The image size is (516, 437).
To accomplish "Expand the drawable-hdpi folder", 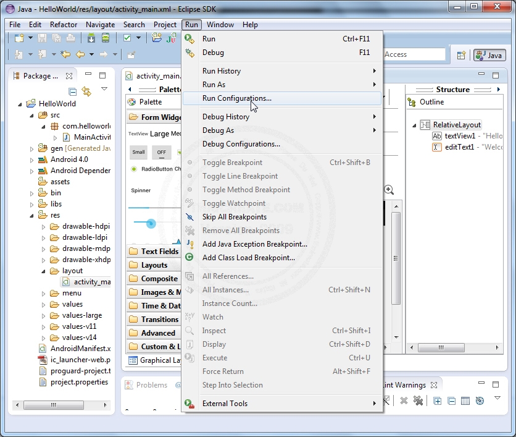I will (x=44, y=226).
